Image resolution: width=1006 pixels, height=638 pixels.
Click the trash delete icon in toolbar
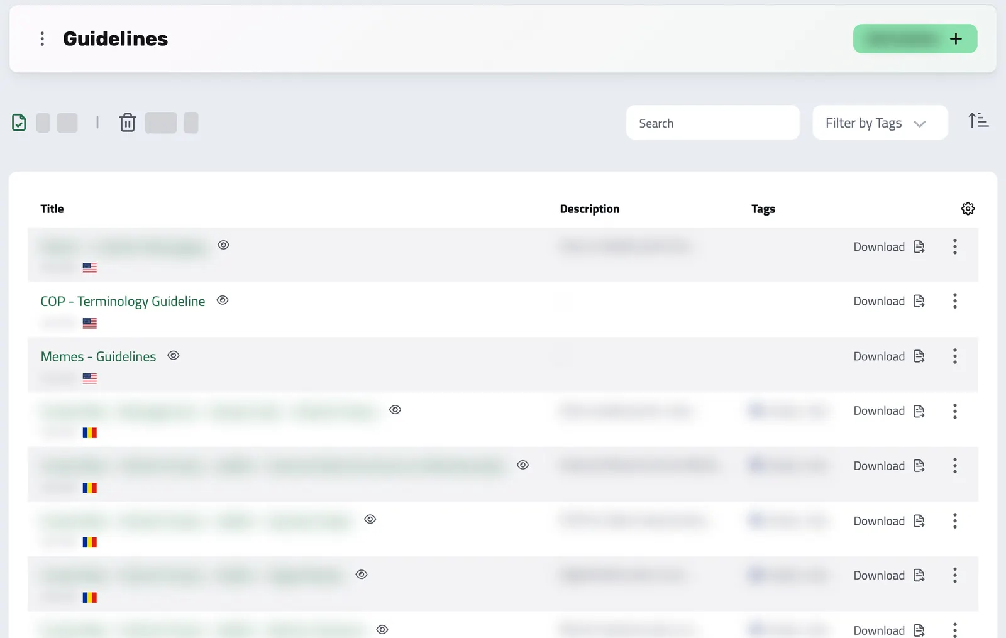pyautogui.click(x=128, y=123)
